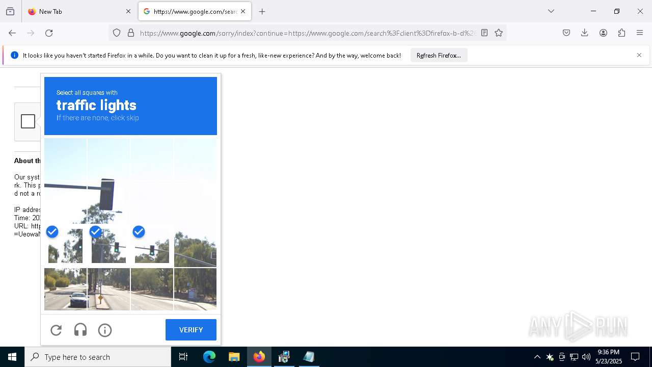Viewport: 652px width, 367px height.
Task: Close the google.com tab
Action: point(243,11)
